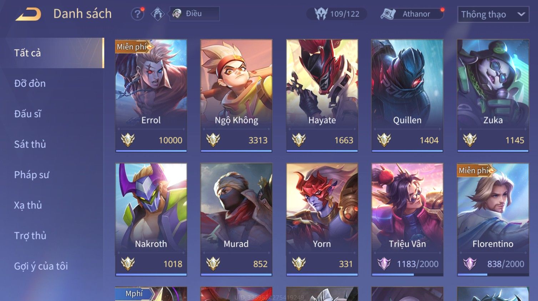
Task: Select the Ngộ Không hero card
Action: (236, 96)
